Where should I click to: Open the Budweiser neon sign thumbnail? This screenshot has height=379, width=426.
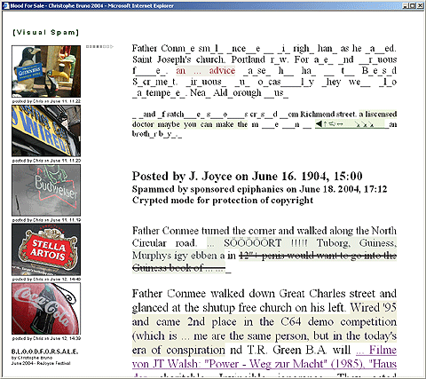pos(46,190)
